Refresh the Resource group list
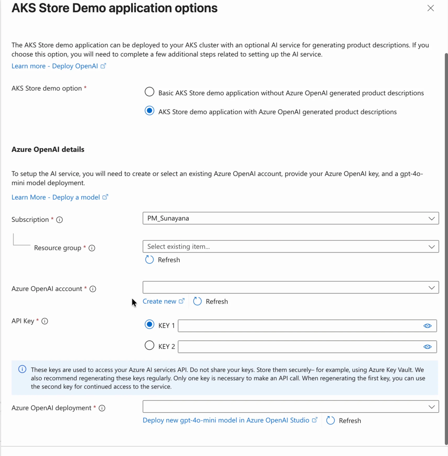The width and height of the screenshot is (448, 456). click(163, 260)
